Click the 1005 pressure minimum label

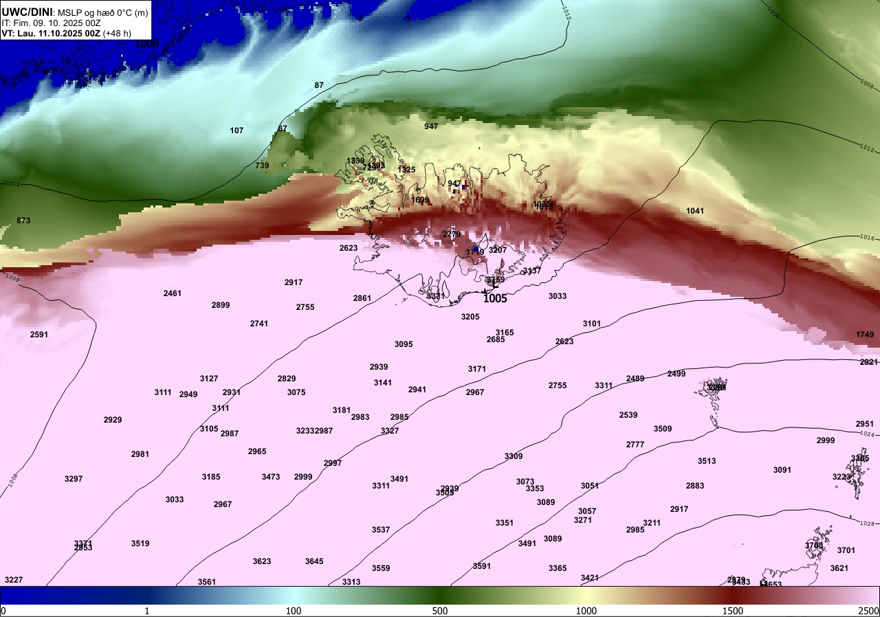coord(495,298)
